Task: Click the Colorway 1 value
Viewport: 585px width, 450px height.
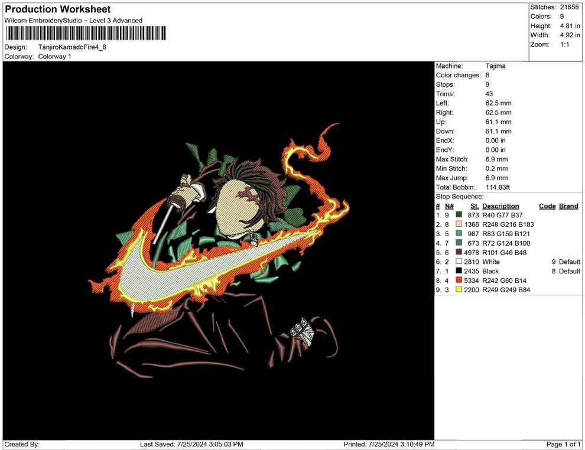Action: pyautogui.click(x=54, y=57)
